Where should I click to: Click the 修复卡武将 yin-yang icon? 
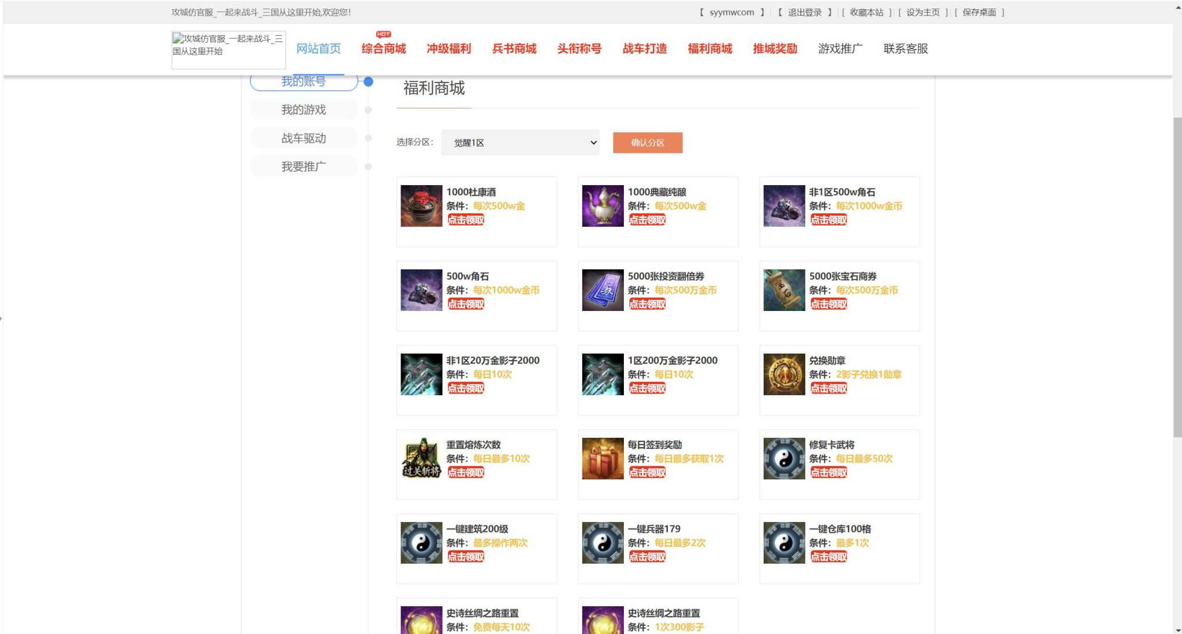[x=784, y=459]
